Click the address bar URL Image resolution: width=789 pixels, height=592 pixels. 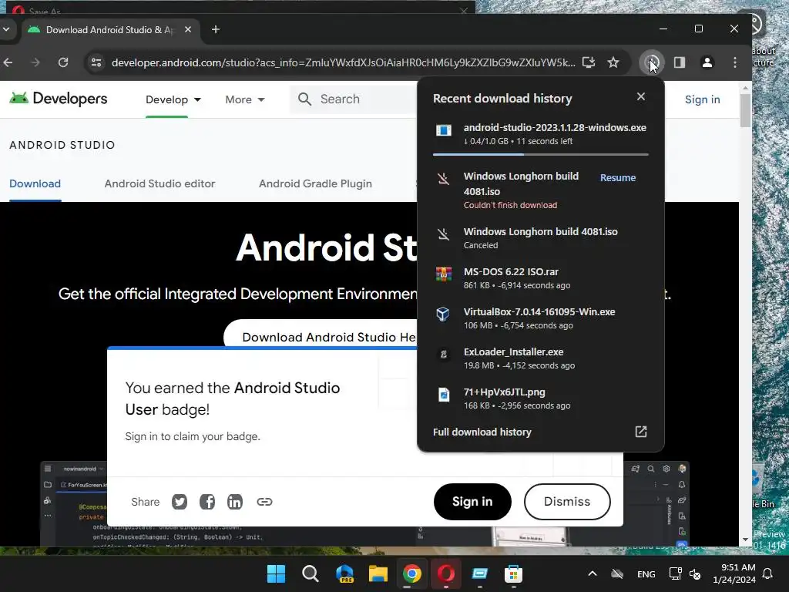[x=343, y=62]
